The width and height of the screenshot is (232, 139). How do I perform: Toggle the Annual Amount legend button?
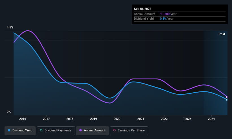click(92, 131)
